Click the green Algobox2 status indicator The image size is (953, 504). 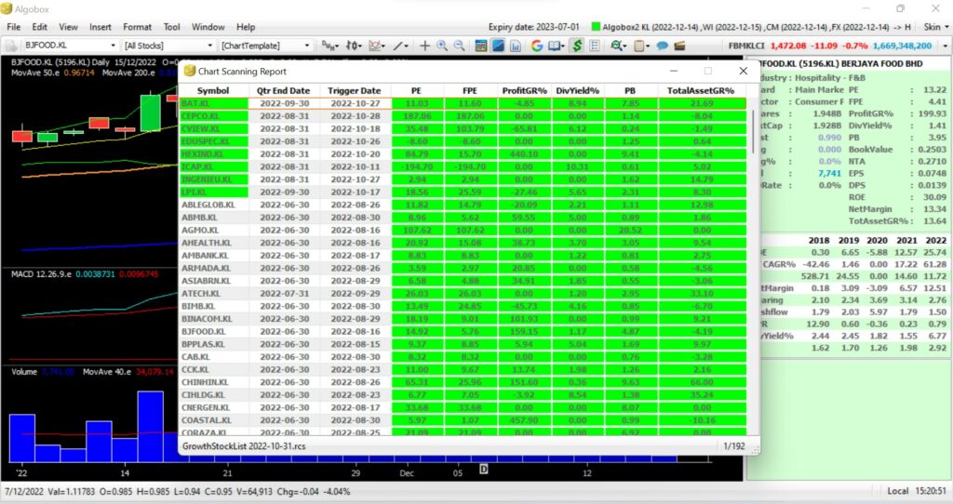596,27
